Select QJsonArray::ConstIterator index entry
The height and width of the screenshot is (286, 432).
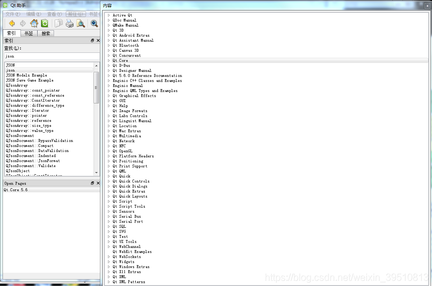coord(33,100)
